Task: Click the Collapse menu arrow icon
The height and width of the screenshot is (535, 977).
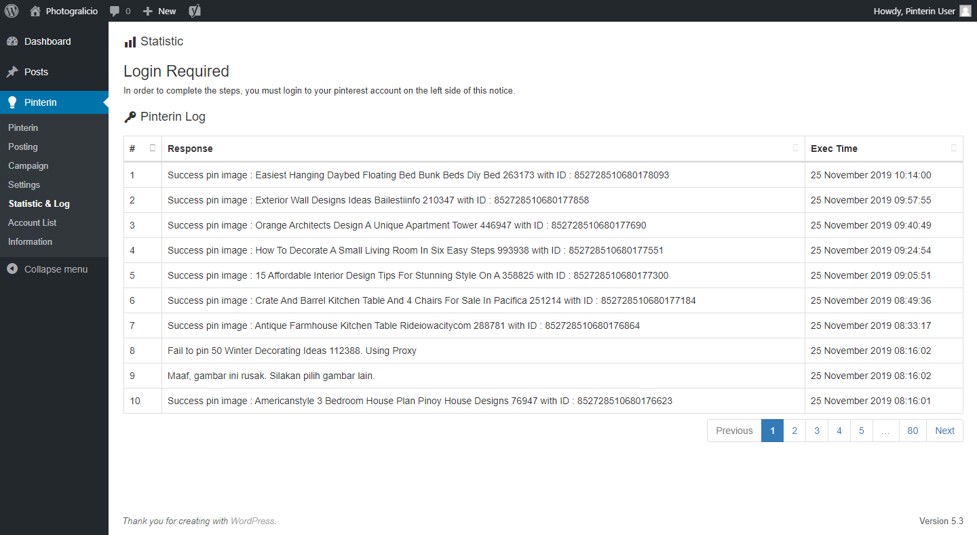Action: tap(12, 269)
